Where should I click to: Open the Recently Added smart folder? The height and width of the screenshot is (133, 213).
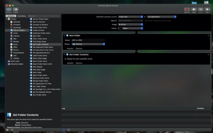point(16,64)
